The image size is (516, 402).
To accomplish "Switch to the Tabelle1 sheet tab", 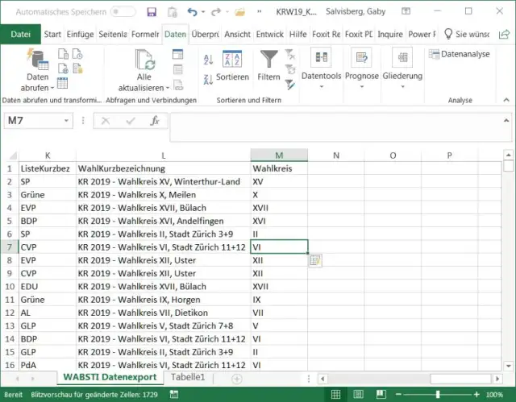I will pyautogui.click(x=187, y=377).
